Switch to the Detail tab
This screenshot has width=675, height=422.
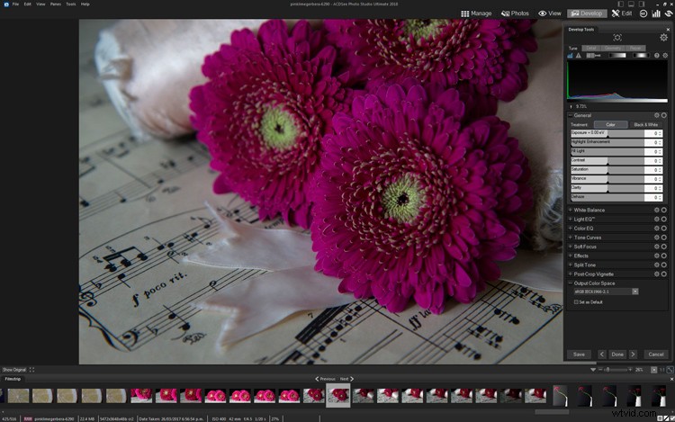[591, 49]
